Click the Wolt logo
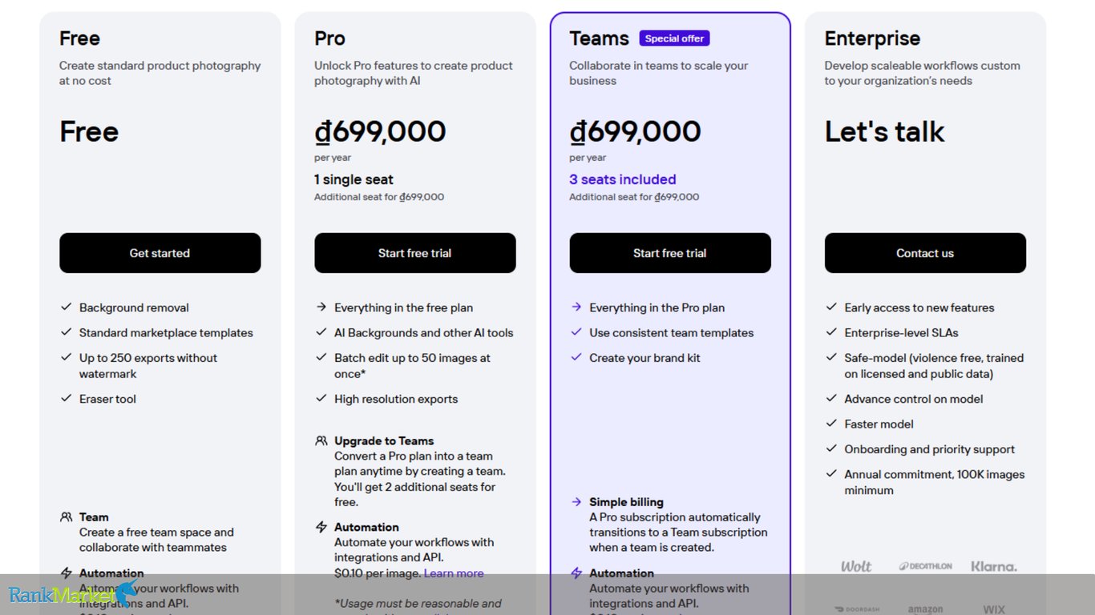The width and height of the screenshot is (1095, 615). 856,566
